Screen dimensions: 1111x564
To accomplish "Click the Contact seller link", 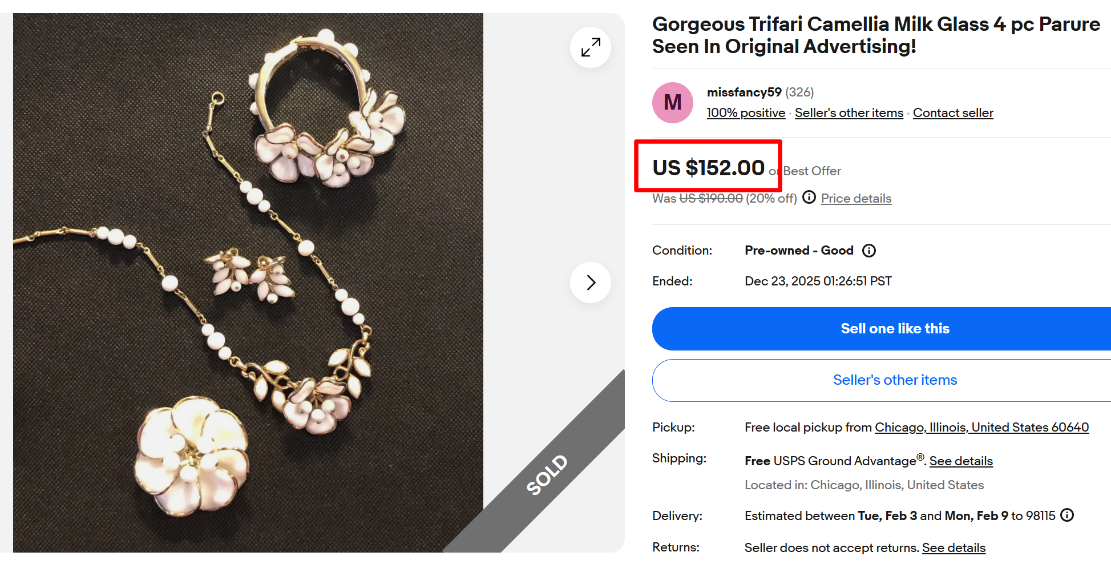I will click(953, 112).
